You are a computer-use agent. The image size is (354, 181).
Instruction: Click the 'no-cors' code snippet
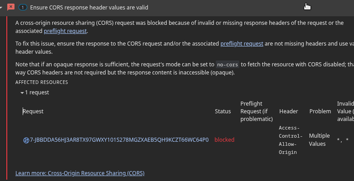click(227, 65)
